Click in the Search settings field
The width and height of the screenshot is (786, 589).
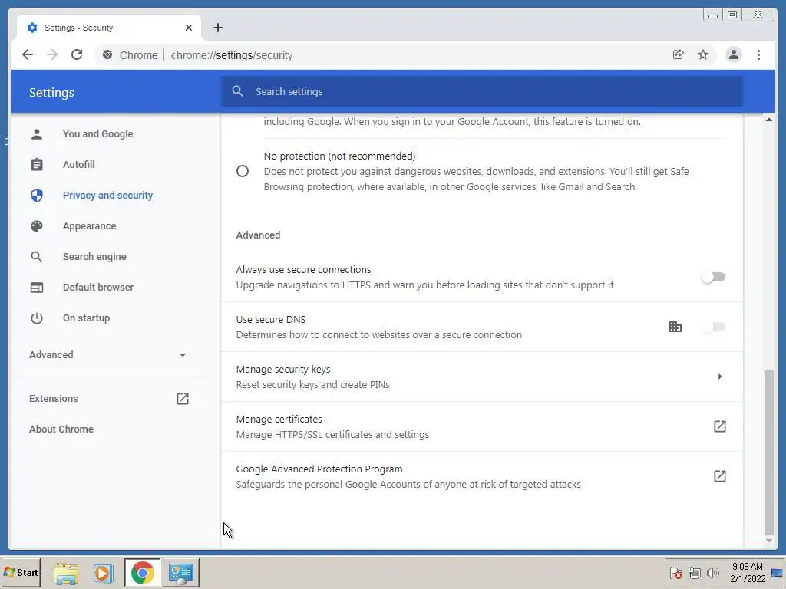(481, 91)
